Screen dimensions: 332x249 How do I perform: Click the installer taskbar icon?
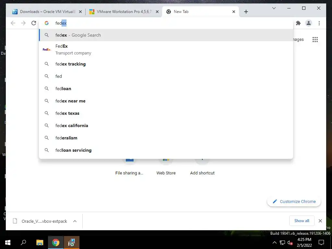click(x=72, y=243)
